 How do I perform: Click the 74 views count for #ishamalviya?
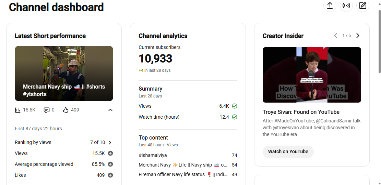[235, 156]
